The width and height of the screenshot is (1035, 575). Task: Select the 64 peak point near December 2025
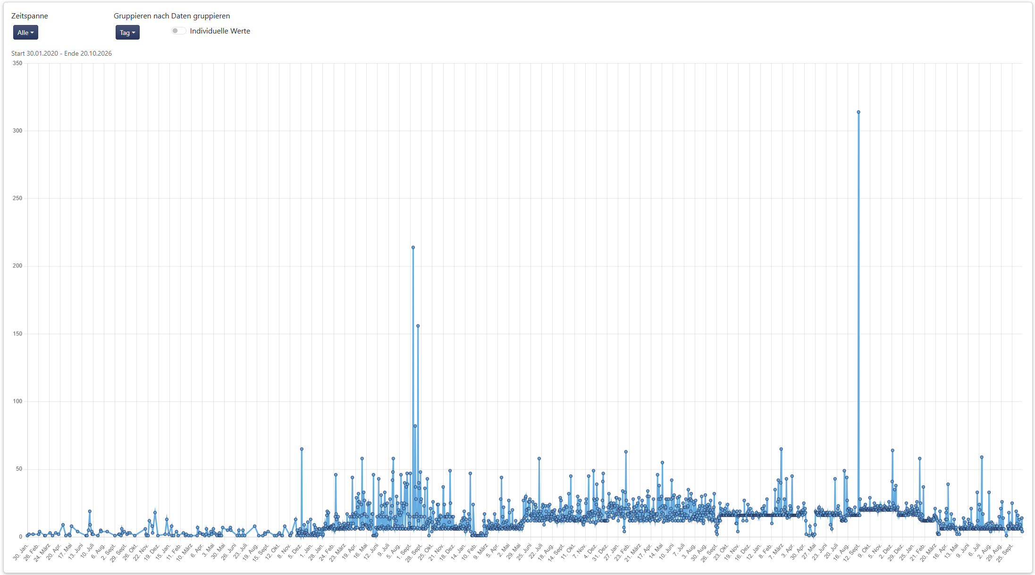click(892, 450)
